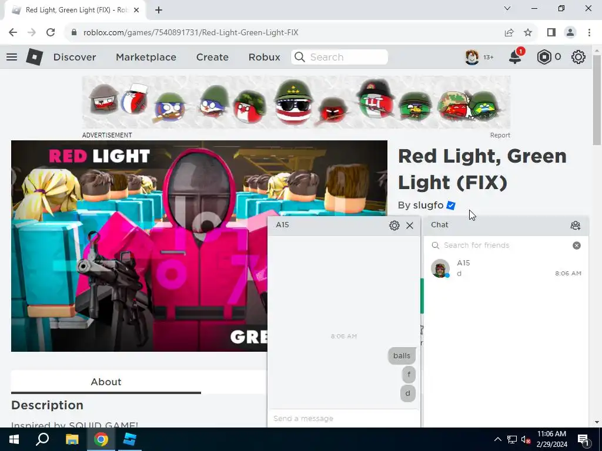Click the 'd' message bubble in chat
This screenshot has width=602, height=451.
[x=408, y=393]
